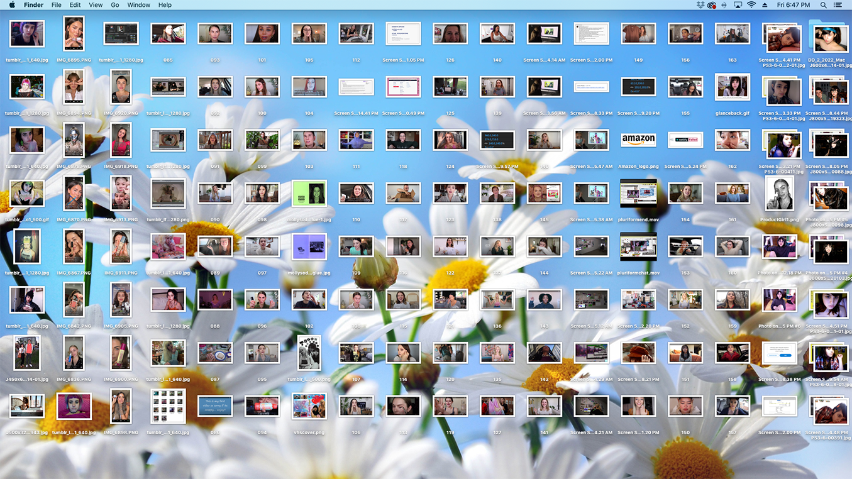
Task: Select the file named 150
Action: pos(685,406)
